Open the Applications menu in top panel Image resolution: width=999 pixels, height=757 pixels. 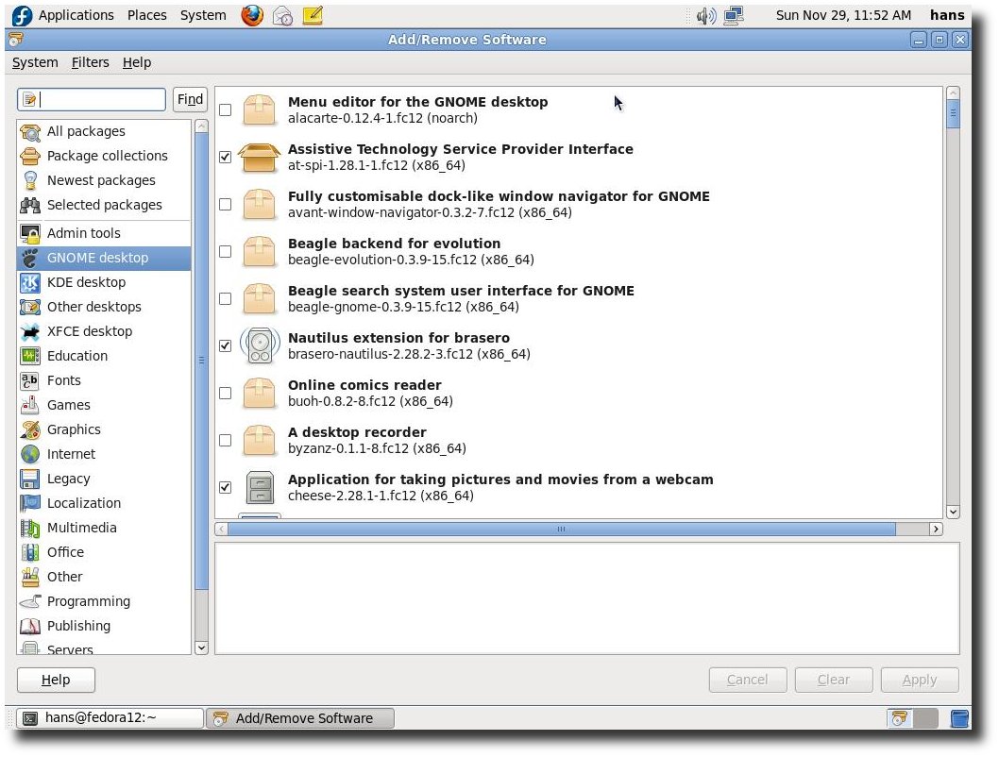tap(76, 15)
